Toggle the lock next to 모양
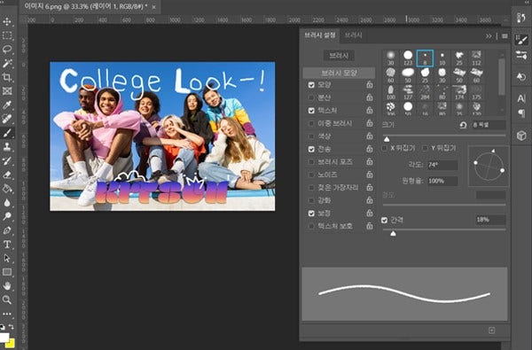The image size is (532, 350). 370,84
